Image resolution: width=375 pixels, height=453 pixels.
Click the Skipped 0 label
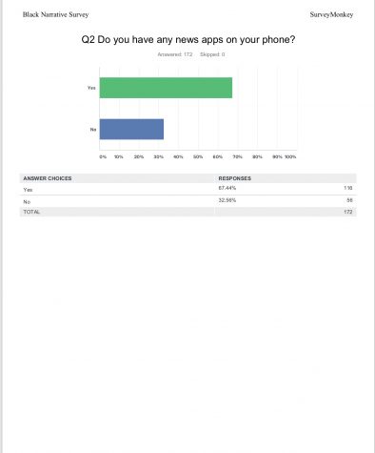[x=212, y=54]
